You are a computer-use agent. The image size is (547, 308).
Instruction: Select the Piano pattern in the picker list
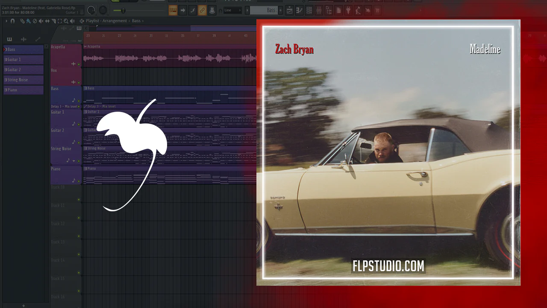[24, 90]
